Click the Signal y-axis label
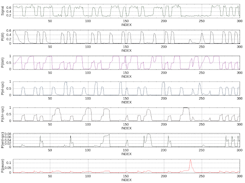 3,11
